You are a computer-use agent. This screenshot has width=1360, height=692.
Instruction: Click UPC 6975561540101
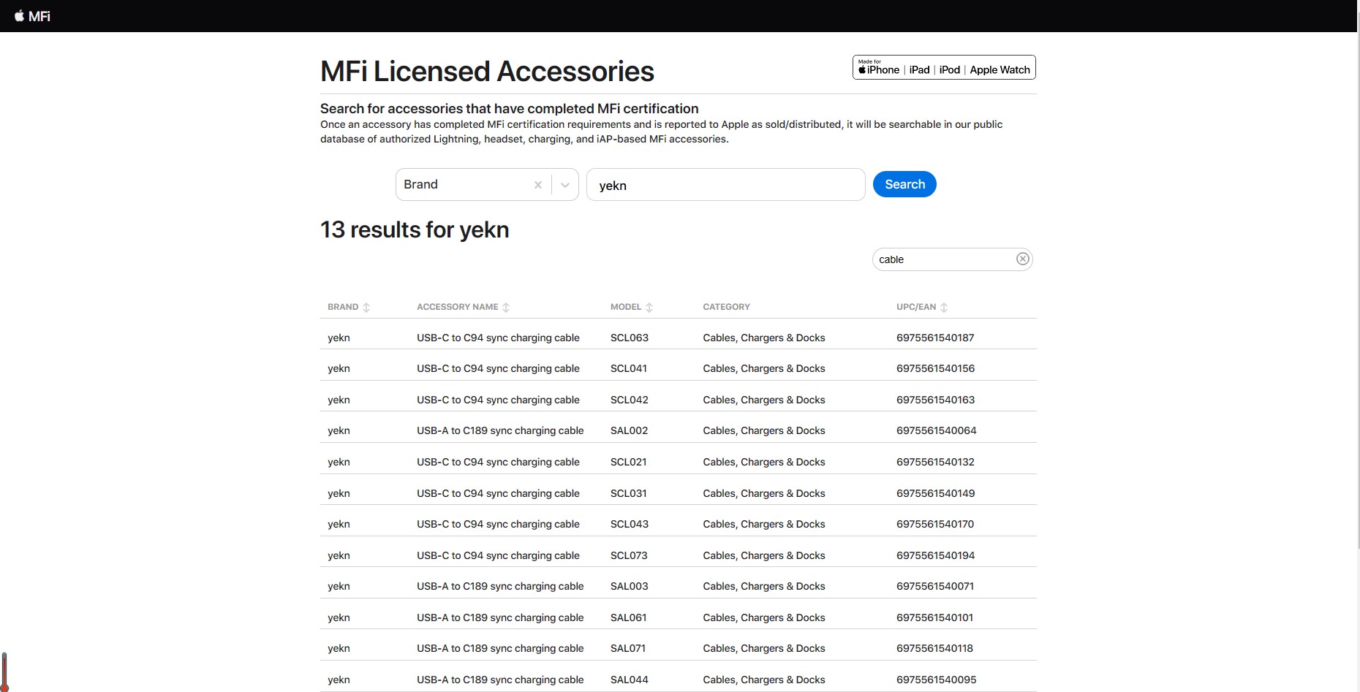[x=934, y=617]
